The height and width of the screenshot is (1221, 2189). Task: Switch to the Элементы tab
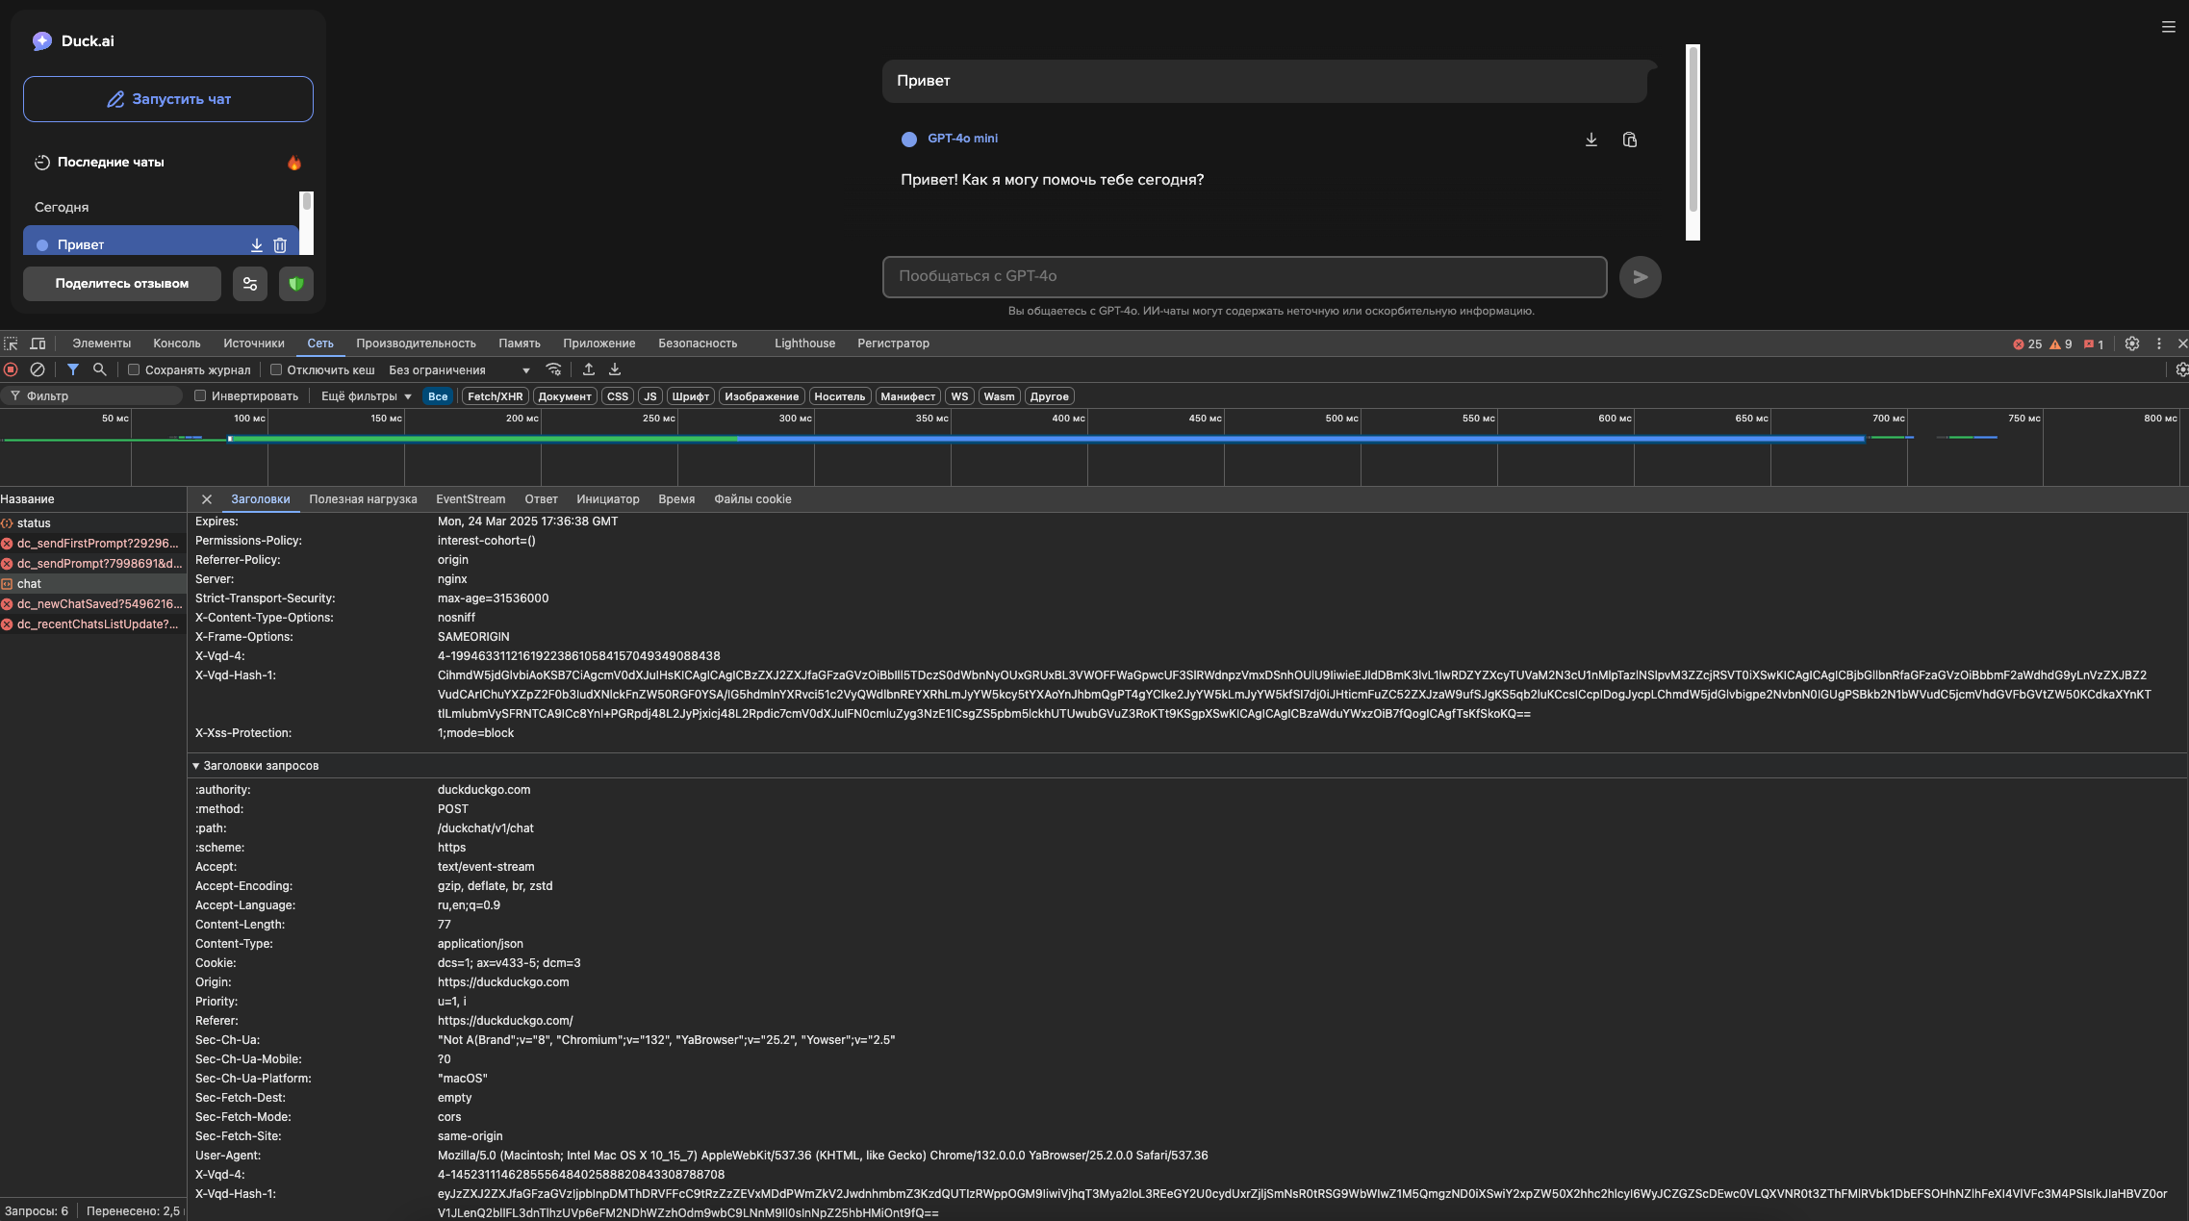[101, 343]
